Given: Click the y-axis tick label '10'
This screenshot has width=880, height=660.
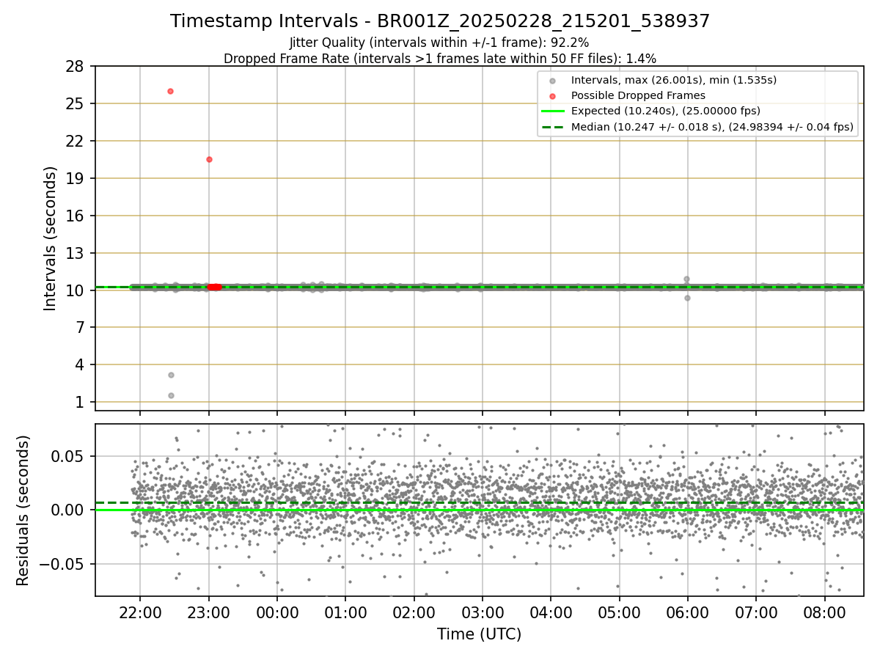Looking at the screenshot, I should coord(76,290).
